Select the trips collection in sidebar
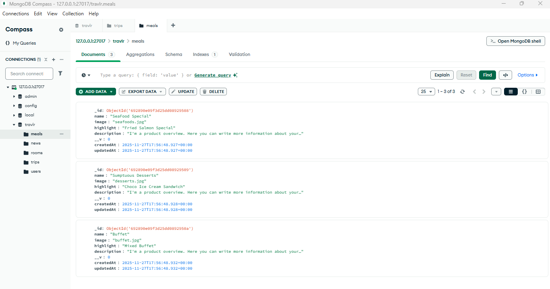This screenshot has width=550, height=289. click(x=35, y=162)
